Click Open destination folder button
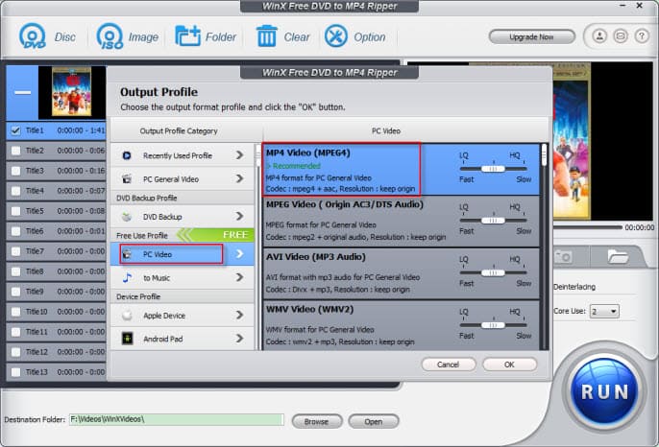Viewport: 659px width, 447px height. coord(373,421)
